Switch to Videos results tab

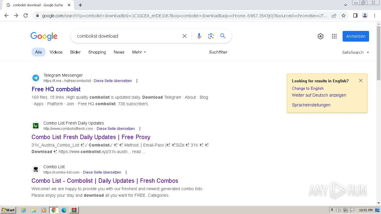click(x=56, y=52)
